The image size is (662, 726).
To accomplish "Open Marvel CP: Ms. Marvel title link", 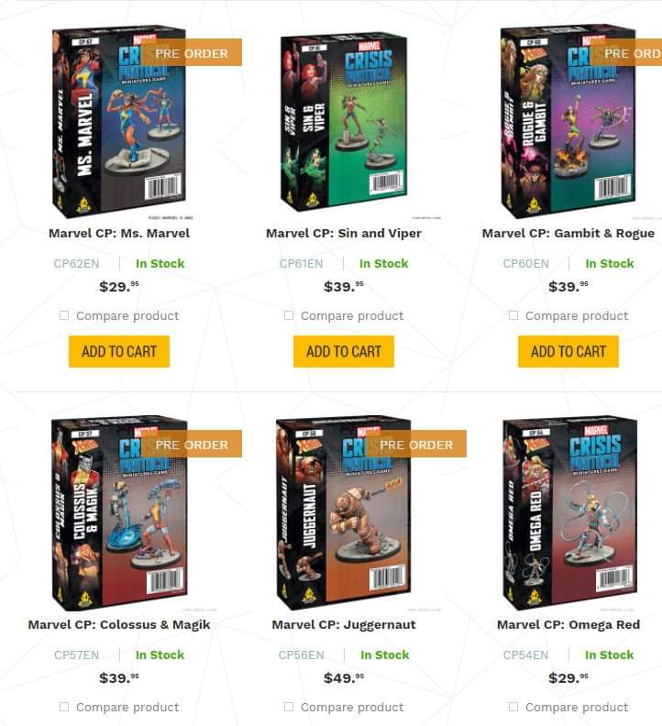I will [119, 234].
